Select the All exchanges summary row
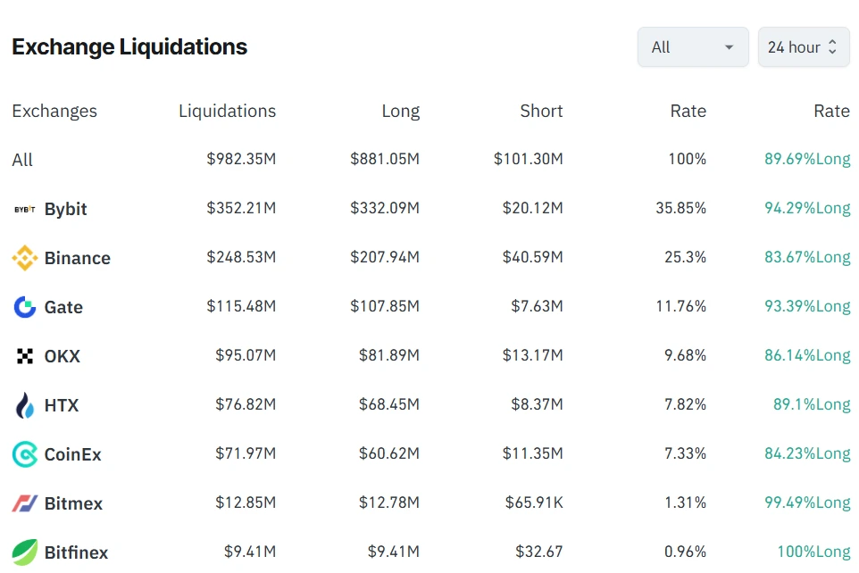Screen dimensions: 859x573 [22, 161]
